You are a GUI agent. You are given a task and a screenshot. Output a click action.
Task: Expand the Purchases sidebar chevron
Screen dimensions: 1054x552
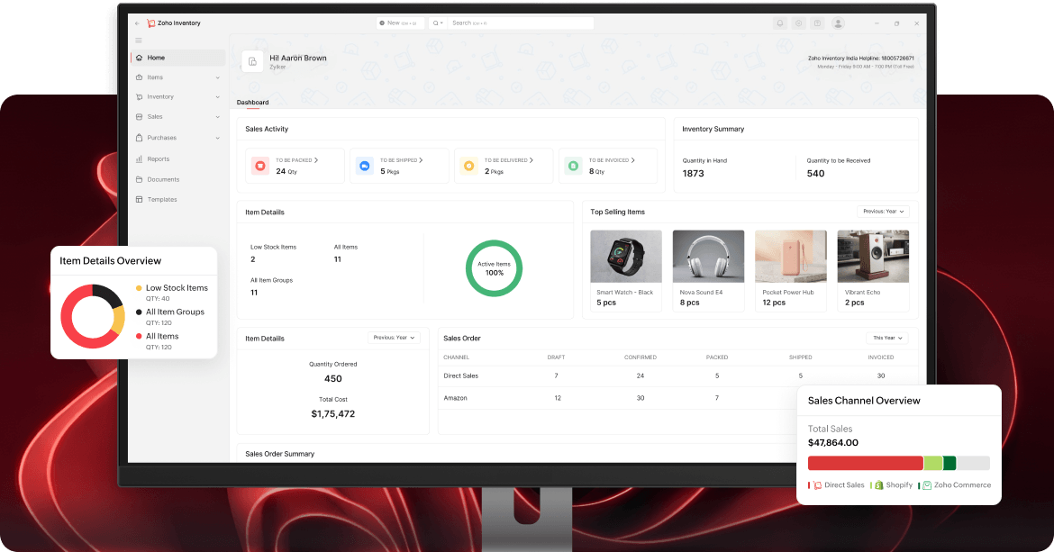(x=218, y=139)
